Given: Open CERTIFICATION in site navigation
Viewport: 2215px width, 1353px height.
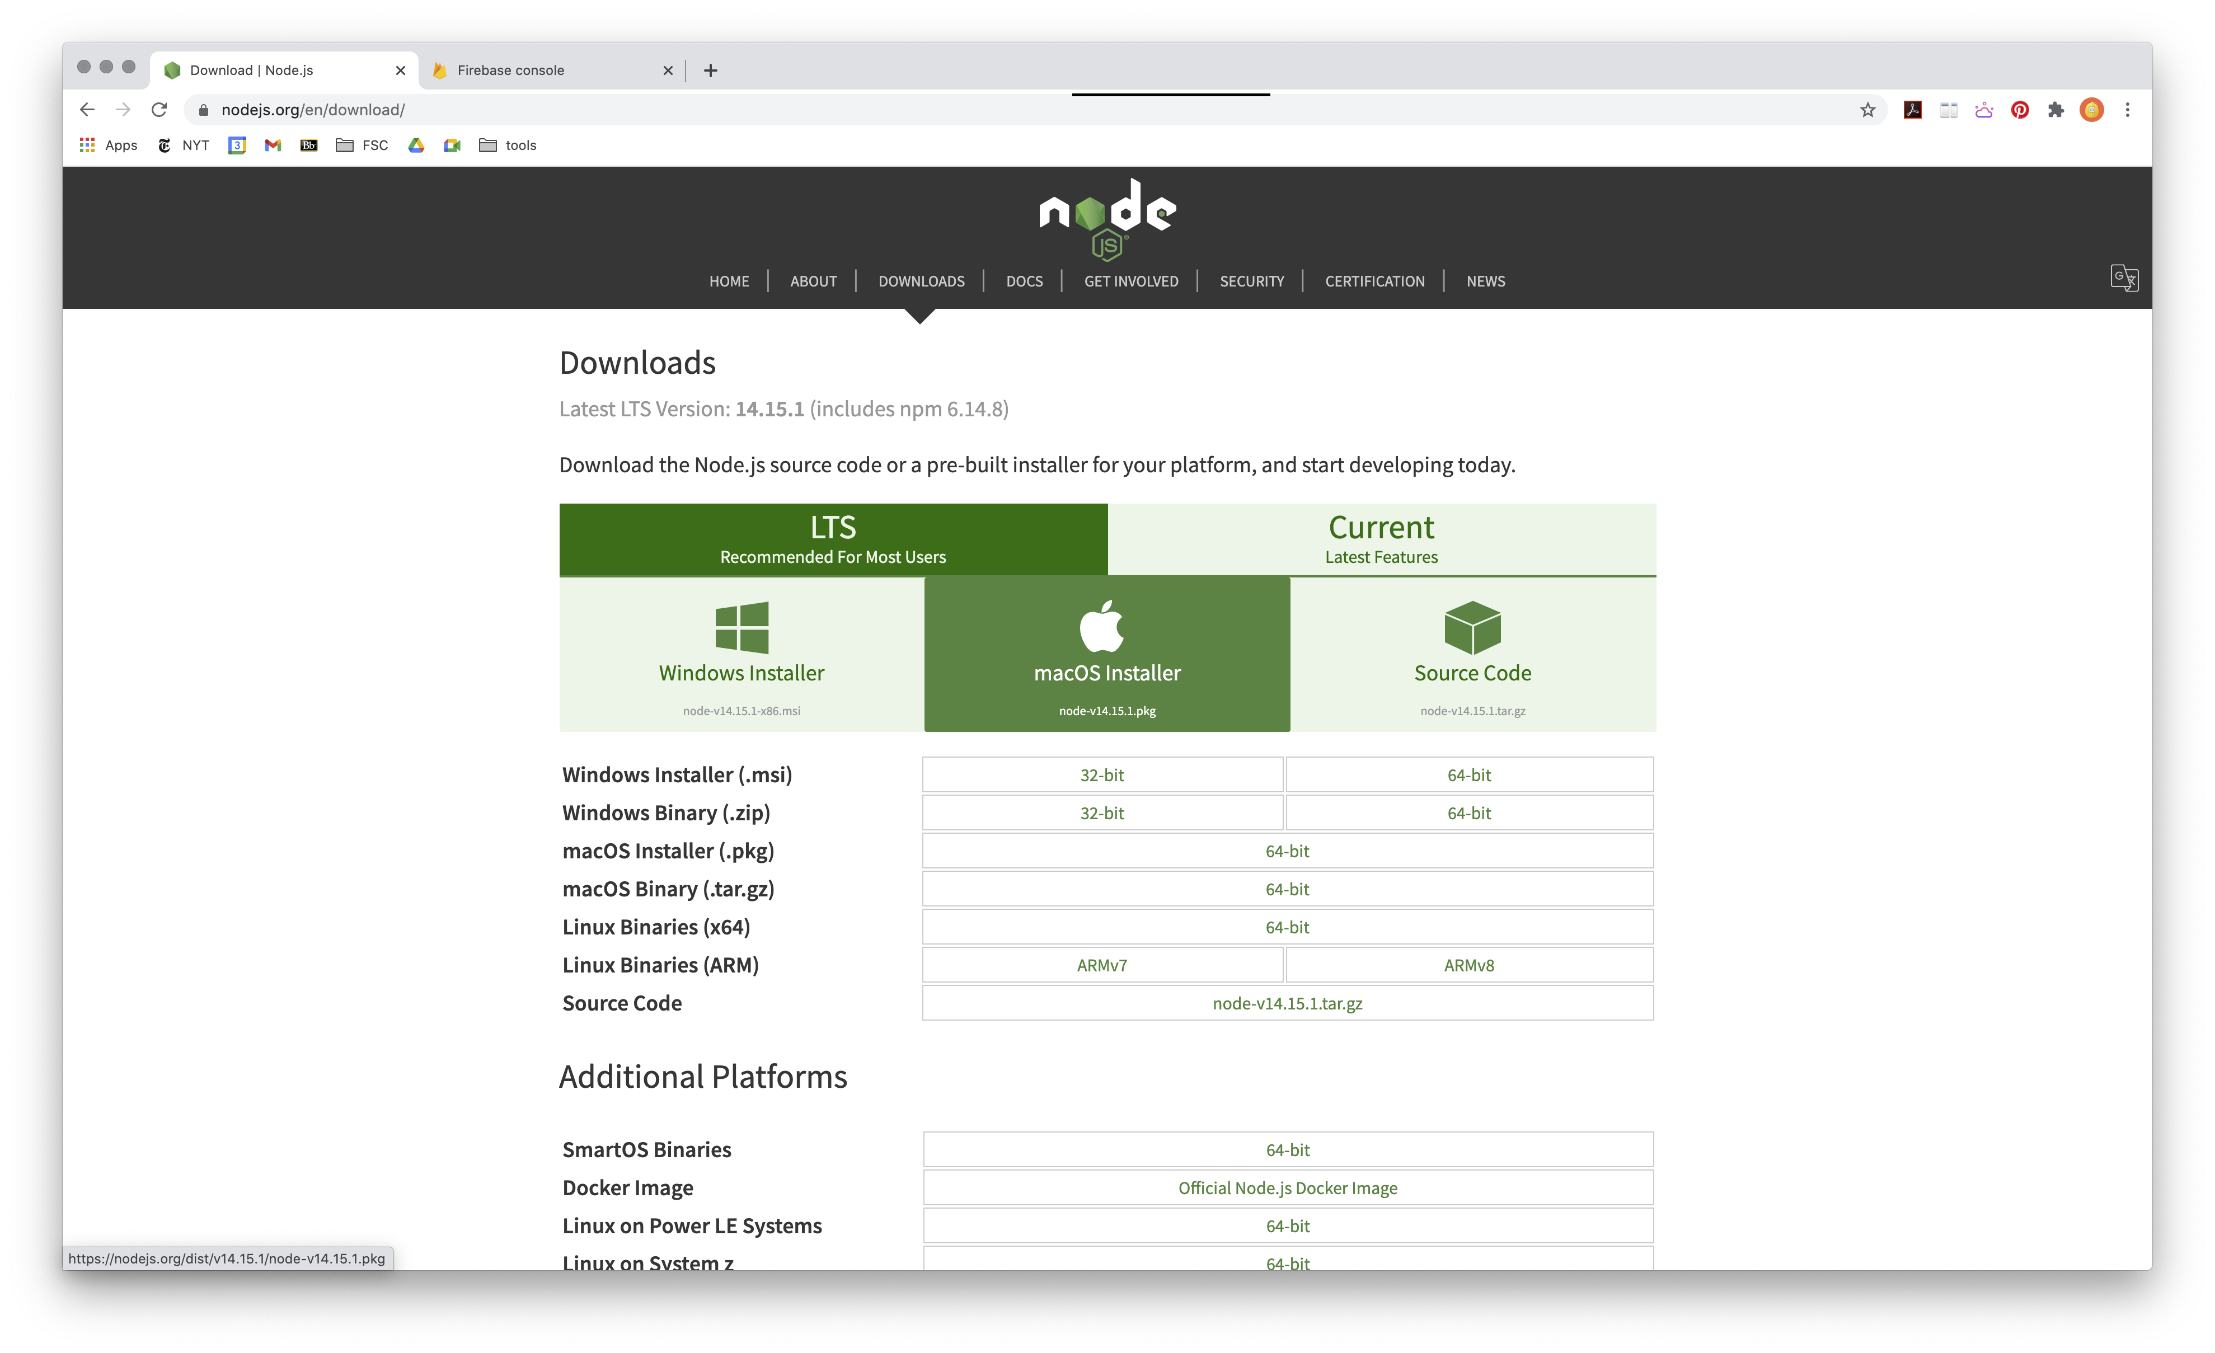Looking at the screenshot, I should pyautogui.click(x=1374, y=281).
